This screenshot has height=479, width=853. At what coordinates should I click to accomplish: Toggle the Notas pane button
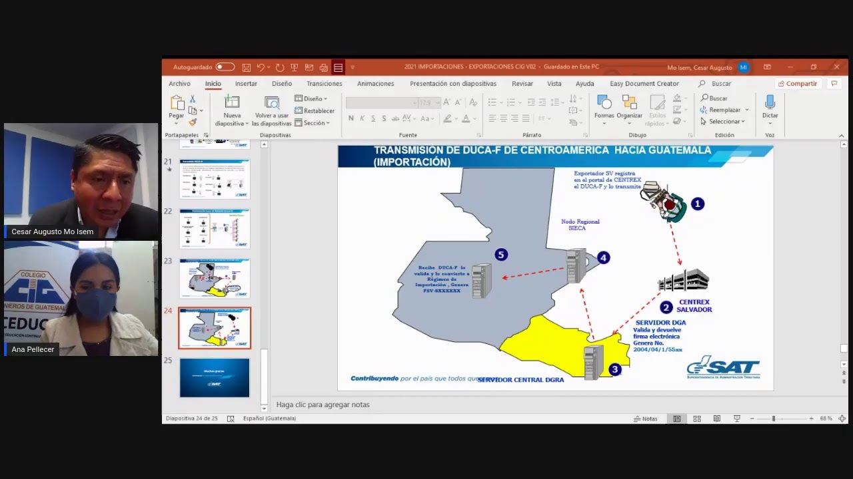tap(646, 418)
